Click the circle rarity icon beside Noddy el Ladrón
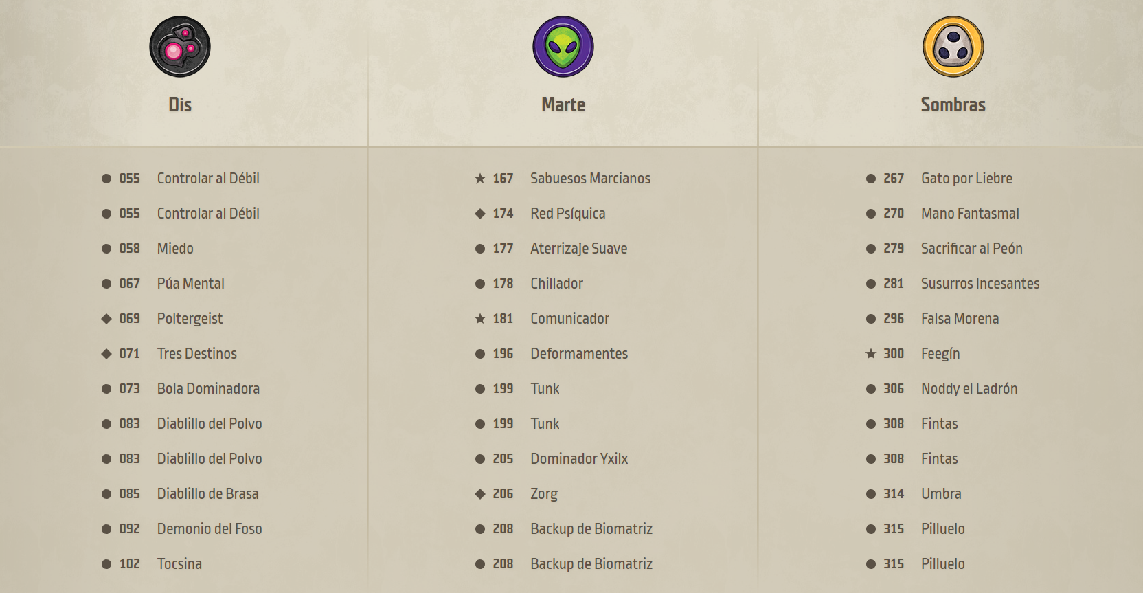This screenshot has width=1143, height=593. (871, 389)
